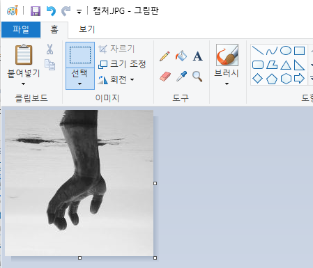The width and height of the screenshot is (313, 268).
Task: Save the file with the floppy disk icon
Action: click(x=36, y=11)
